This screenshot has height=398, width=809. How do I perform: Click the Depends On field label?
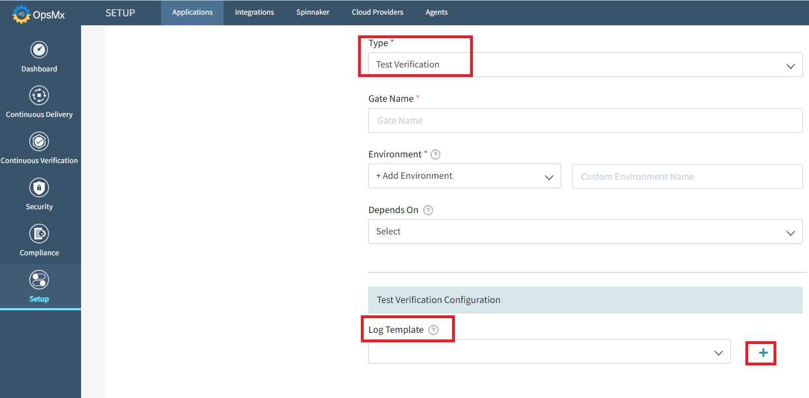click(x=393, y=210)
